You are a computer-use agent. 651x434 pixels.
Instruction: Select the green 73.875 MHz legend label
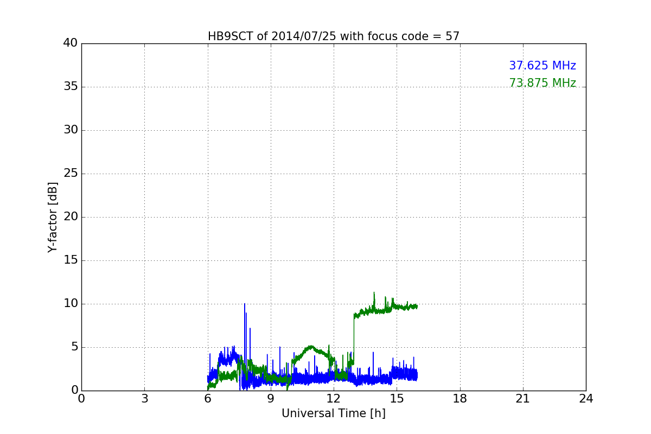tap(542, 83)
